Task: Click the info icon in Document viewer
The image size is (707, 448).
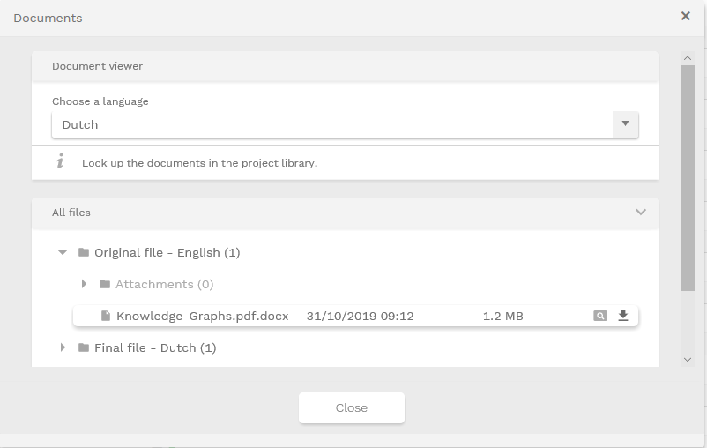Action: [60, 161]
